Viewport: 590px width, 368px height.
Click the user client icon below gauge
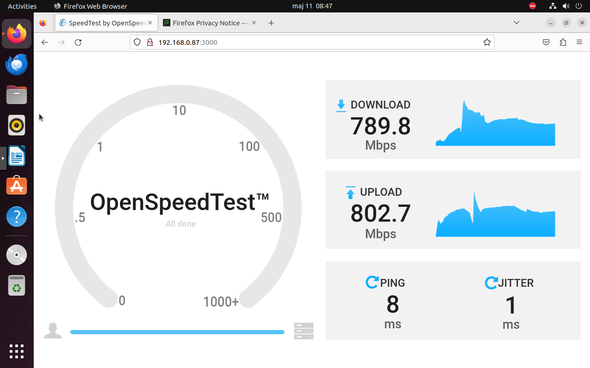[x=53, y=331]
